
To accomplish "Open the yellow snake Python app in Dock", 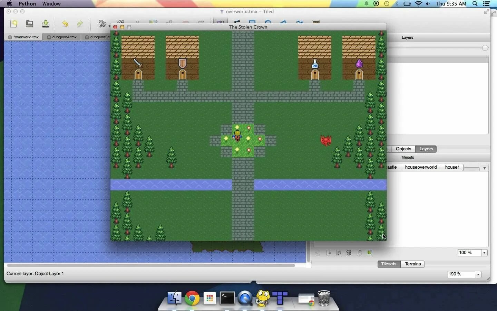I will [263, 298].
